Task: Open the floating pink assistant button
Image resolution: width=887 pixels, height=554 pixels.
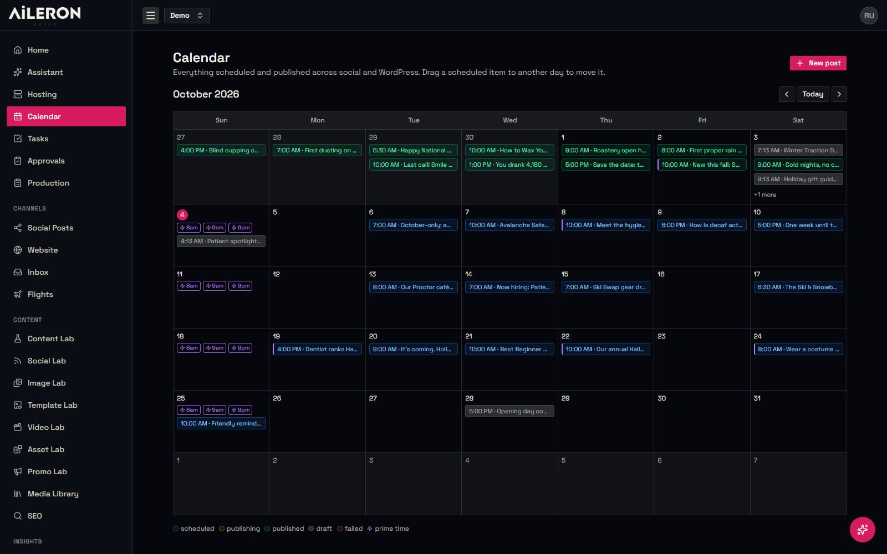Action: pyautogui.click(x=863, y=530)
